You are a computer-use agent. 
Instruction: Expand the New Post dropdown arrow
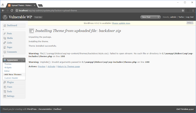click(158, 17)
